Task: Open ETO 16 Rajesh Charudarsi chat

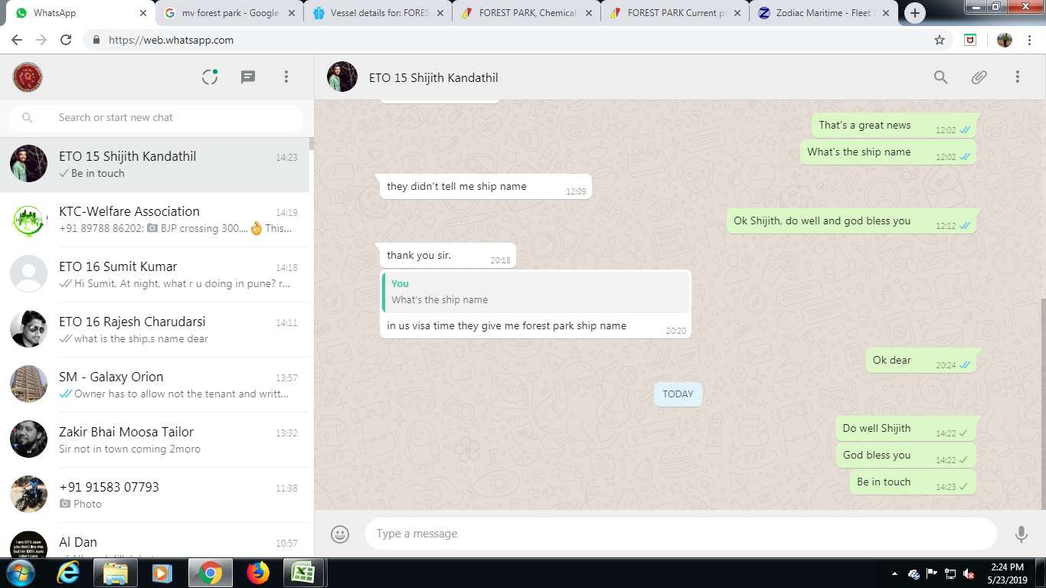Action: click(x=156, y=329)
